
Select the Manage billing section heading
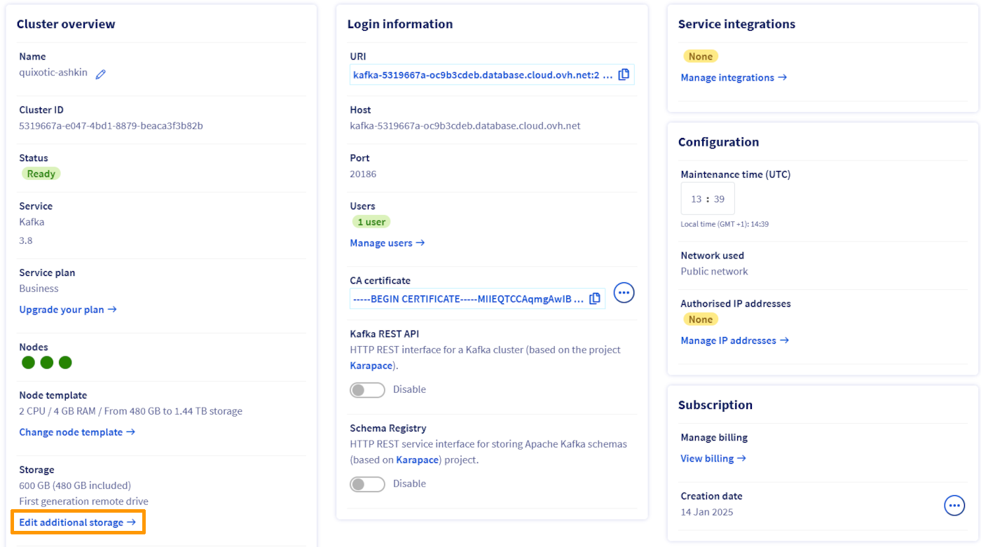[714, 436]
